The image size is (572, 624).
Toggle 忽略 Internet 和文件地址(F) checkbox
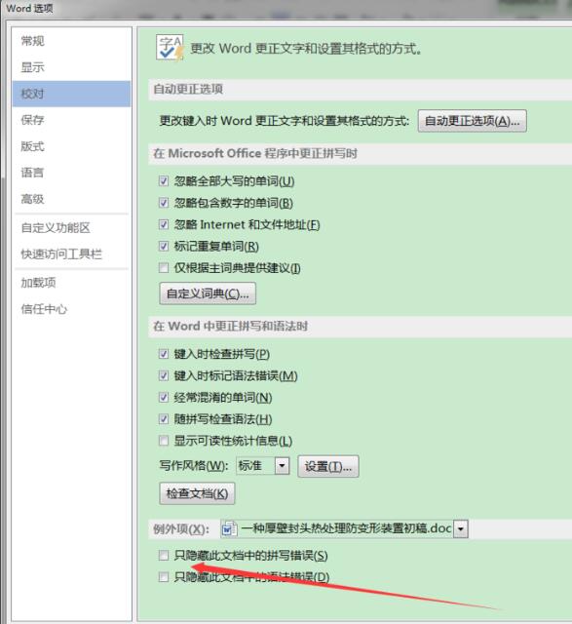pos(164,224)
